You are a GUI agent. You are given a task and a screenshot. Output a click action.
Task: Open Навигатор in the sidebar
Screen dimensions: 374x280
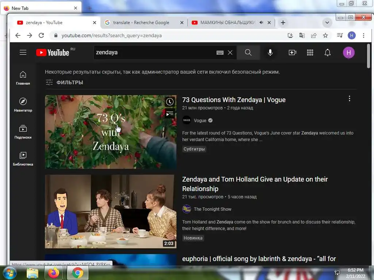(23, 105)
